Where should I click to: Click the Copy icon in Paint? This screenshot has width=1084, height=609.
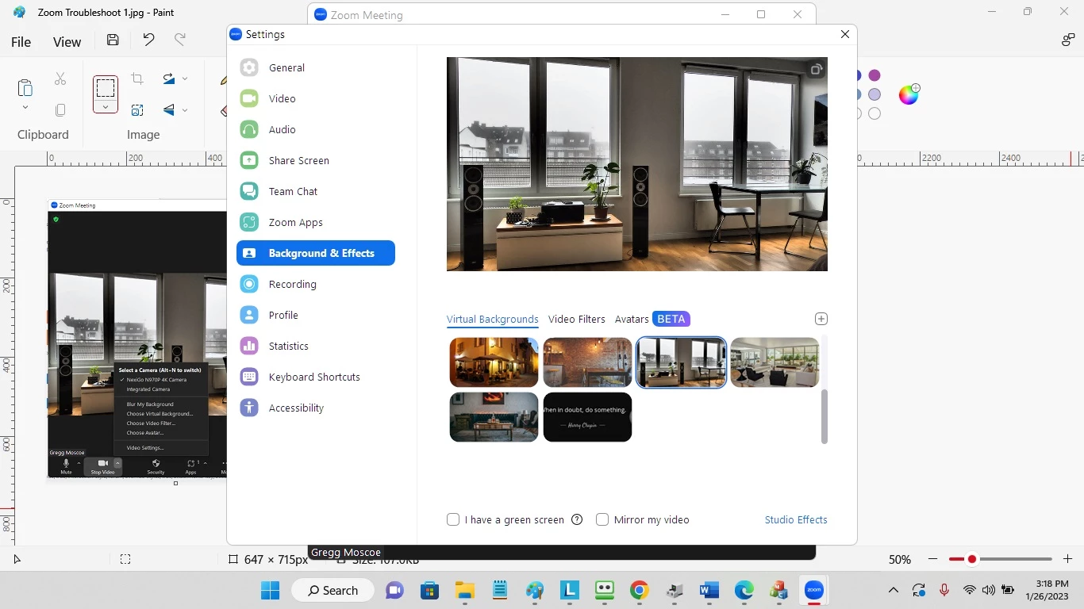(60, 110)
